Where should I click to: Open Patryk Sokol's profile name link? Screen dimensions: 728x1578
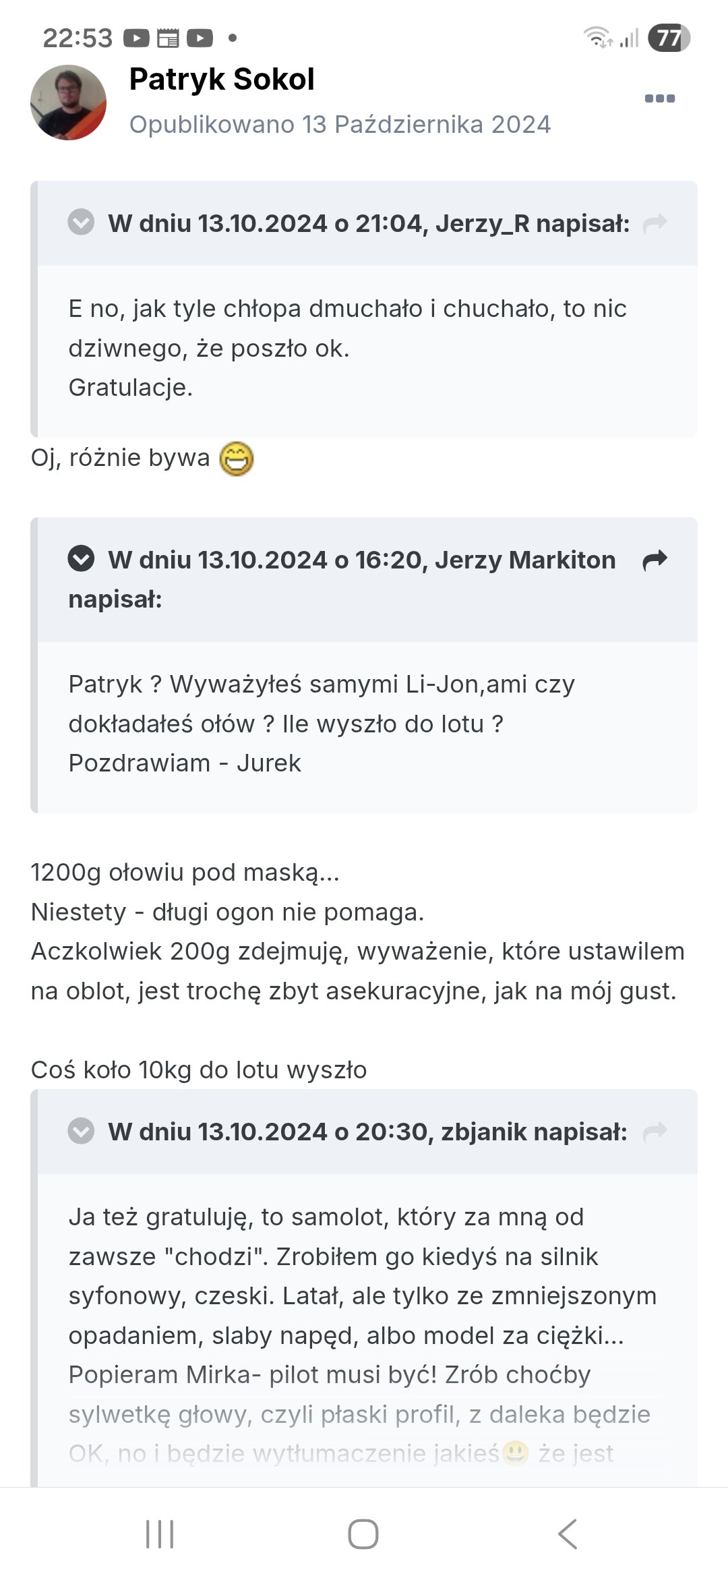[222, 80]
